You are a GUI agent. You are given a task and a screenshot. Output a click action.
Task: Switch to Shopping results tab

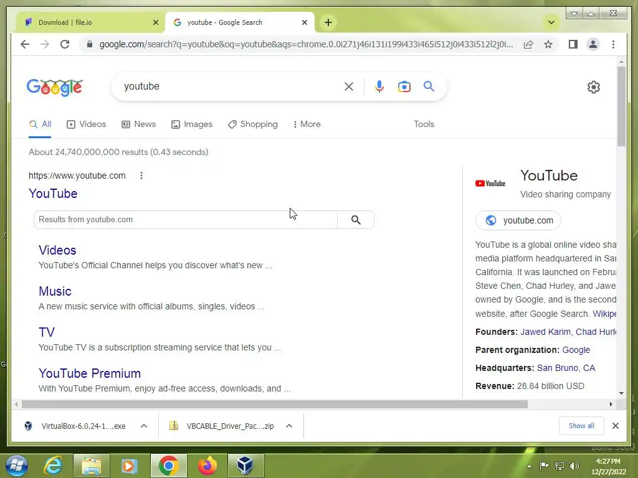click(253, 124)
